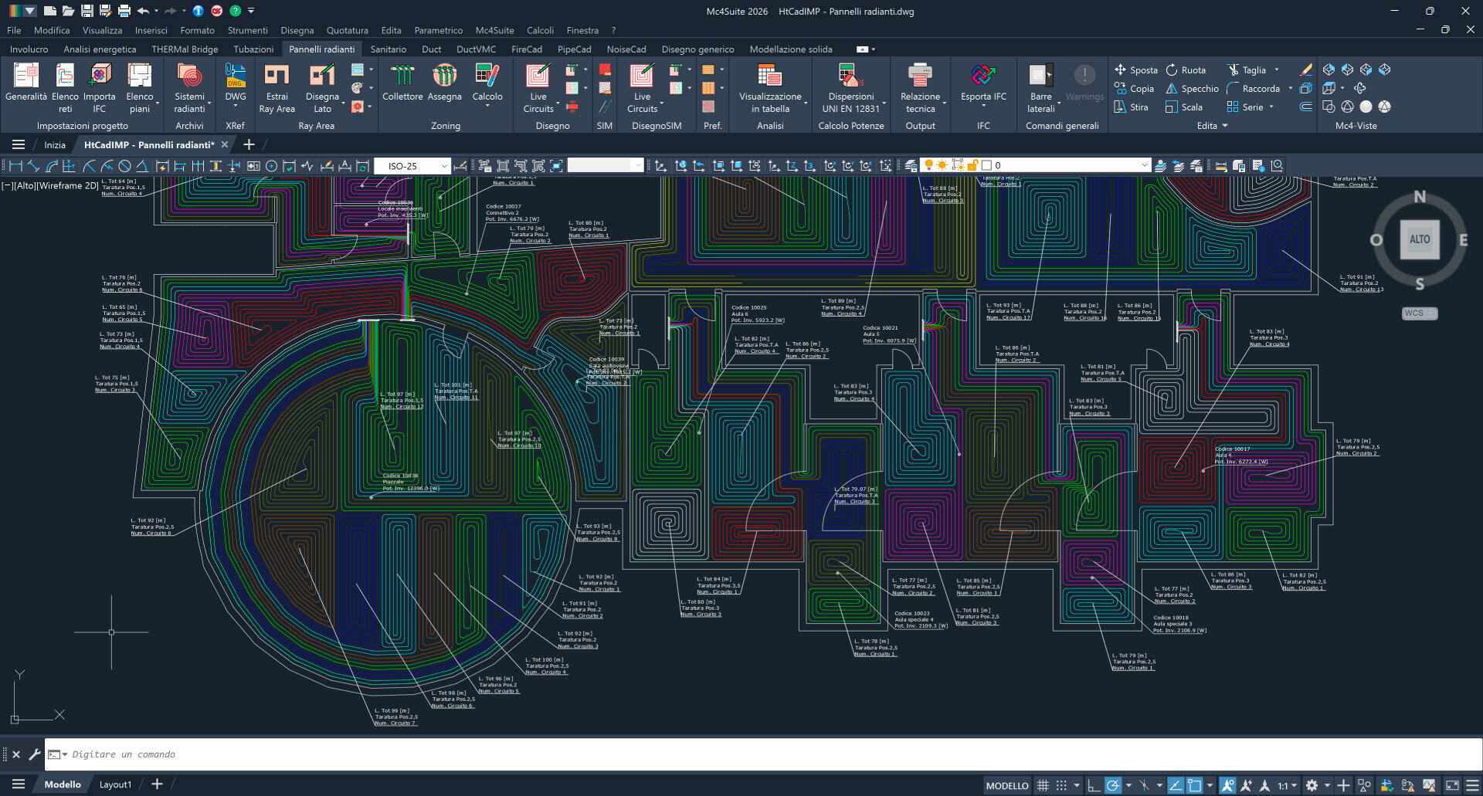1483x796 pixels.
Task: Click the center mark dimension icon
Action: (271, 165)
